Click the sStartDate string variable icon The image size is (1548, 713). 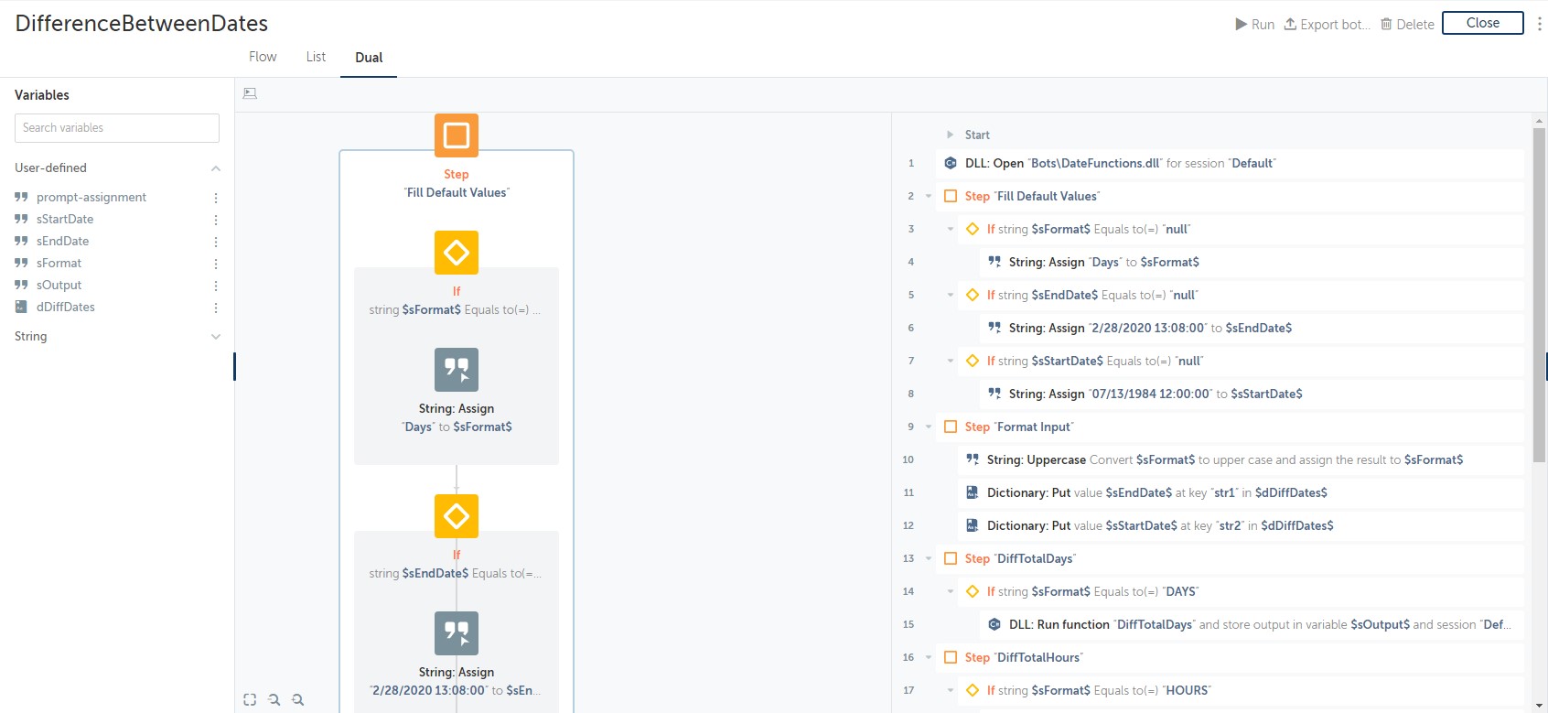click(21, 219)
